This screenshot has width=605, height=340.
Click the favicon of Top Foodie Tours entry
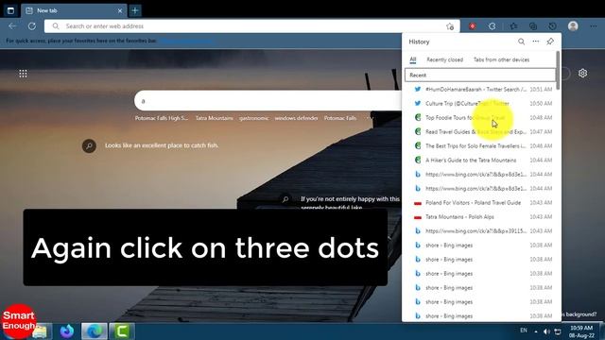pos(418,117)
